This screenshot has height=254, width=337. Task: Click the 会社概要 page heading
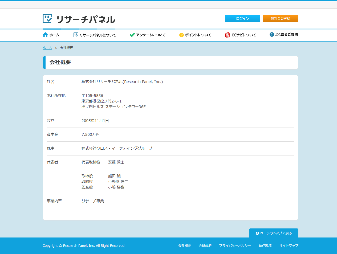click(x=60, y=62)
